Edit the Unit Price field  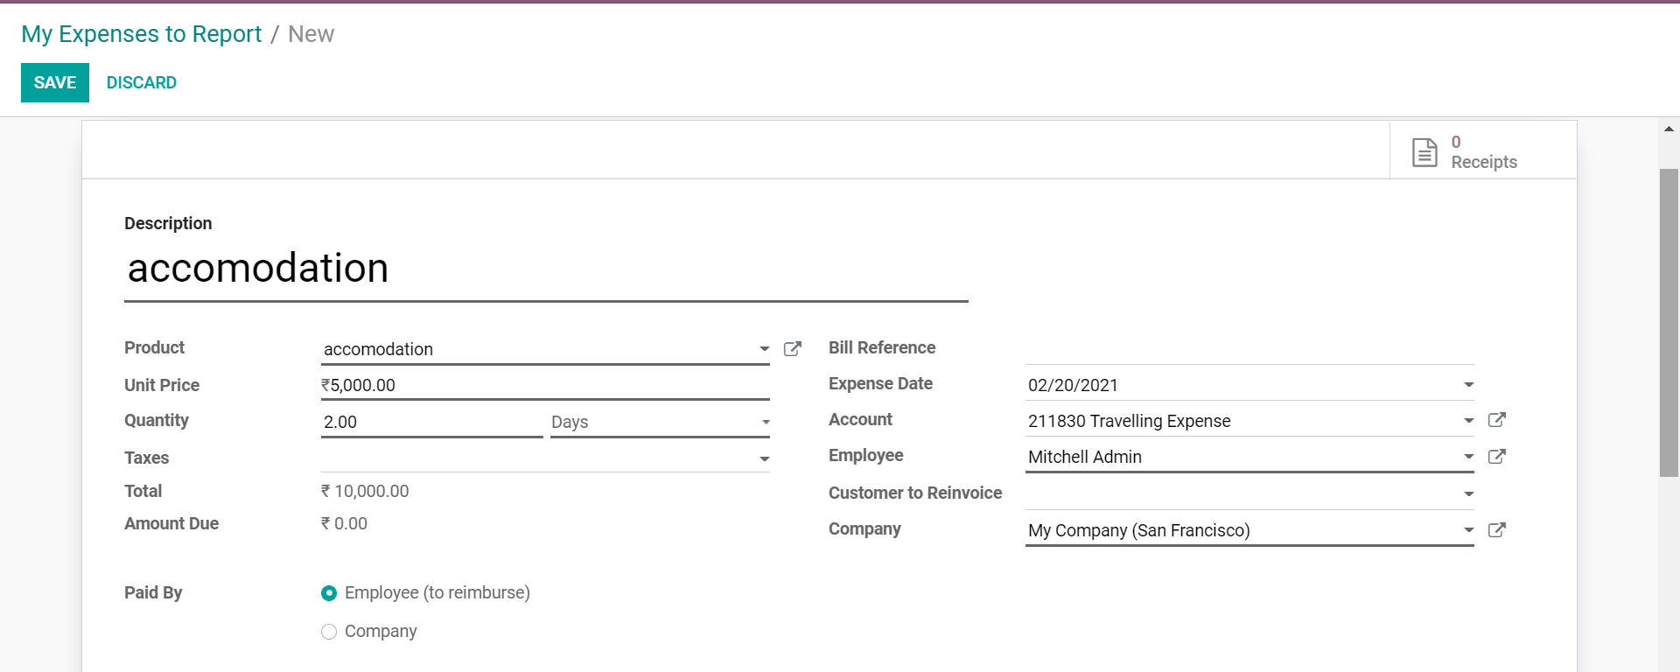coord(545,385)
